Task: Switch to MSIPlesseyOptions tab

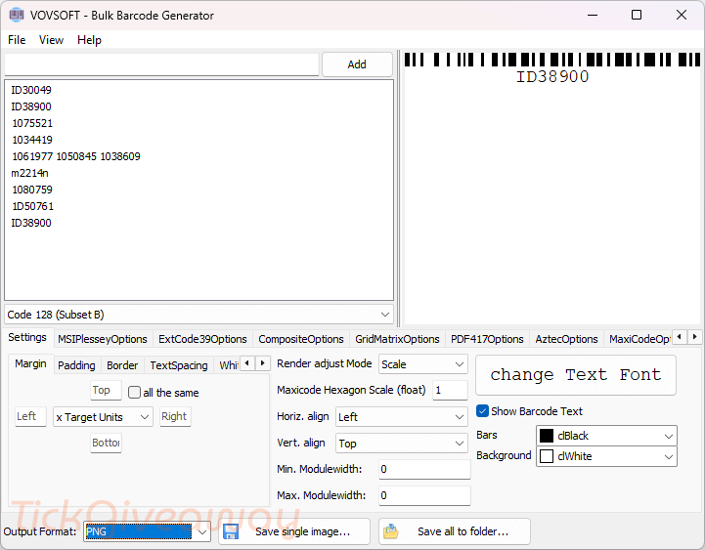Action: tap(103, 339)
